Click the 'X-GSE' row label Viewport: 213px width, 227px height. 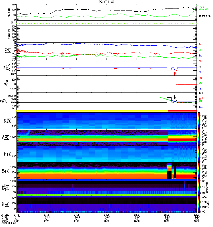5,215
